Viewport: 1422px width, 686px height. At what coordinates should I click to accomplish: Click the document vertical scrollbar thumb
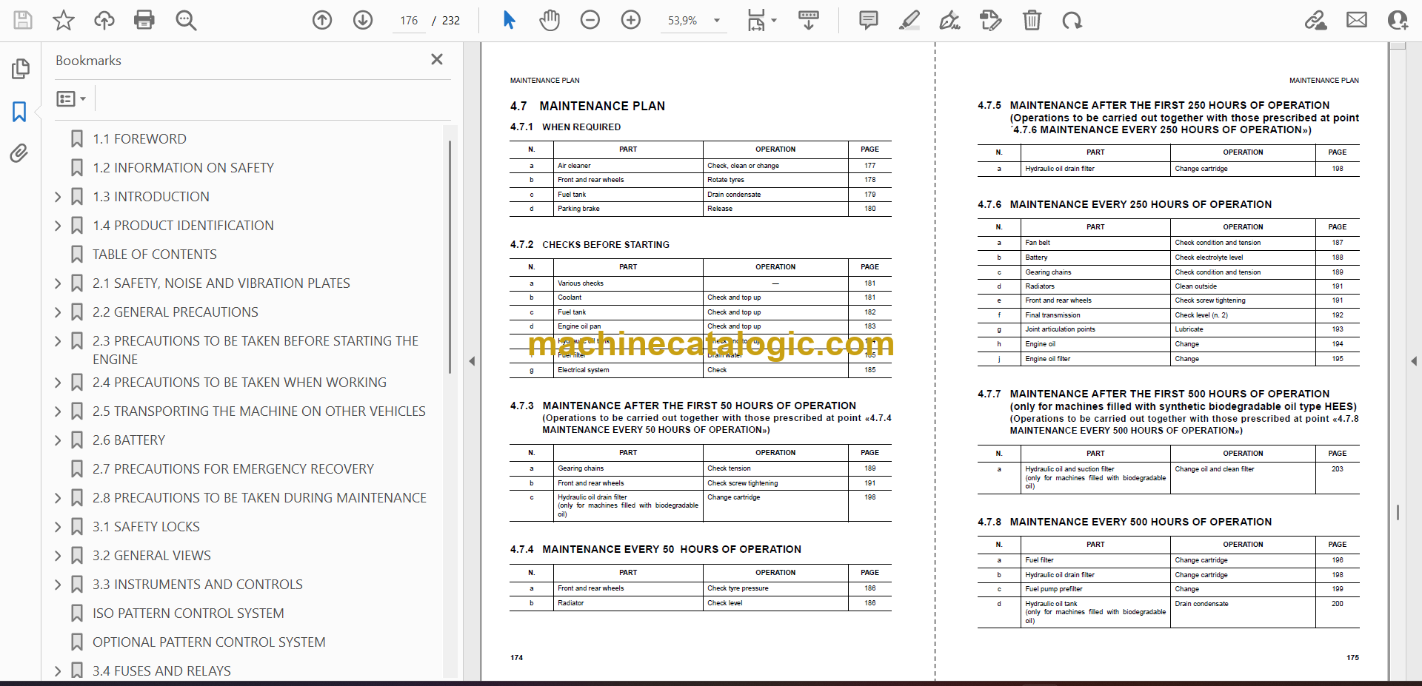point(1398,512)
